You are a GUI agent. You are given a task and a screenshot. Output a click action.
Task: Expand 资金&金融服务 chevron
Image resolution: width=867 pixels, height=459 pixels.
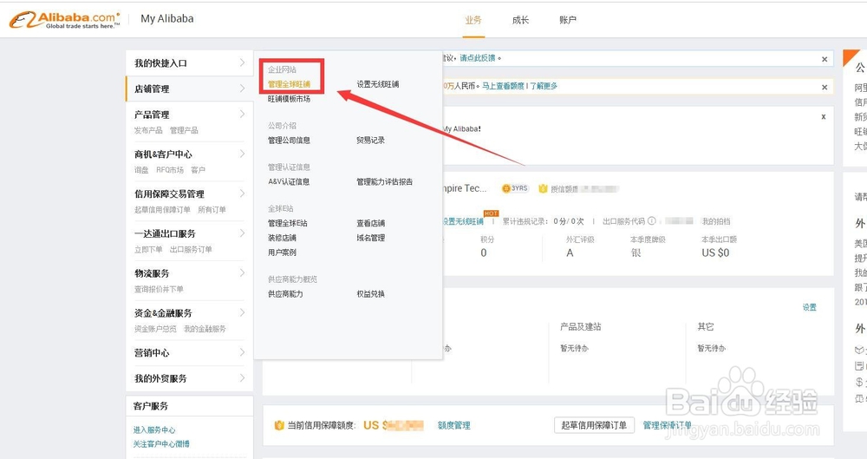(242, 313)
